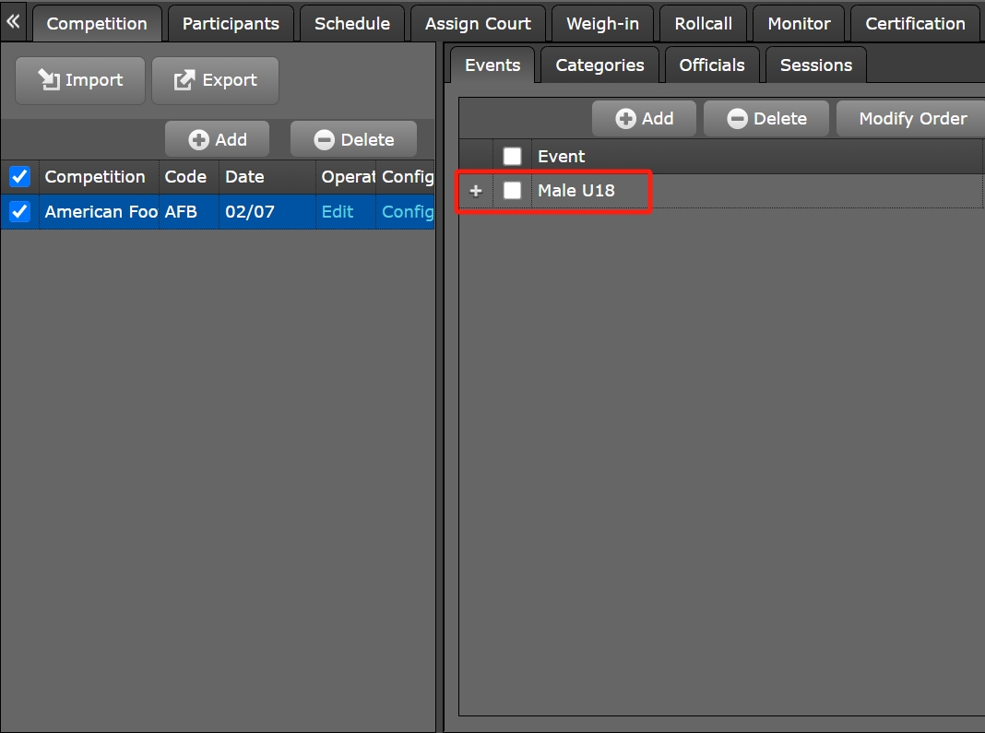This screenshot has height=733, width=985.
Task: Add a new competition in left panel
Action: pyautogui.click(x=217, y=139)
